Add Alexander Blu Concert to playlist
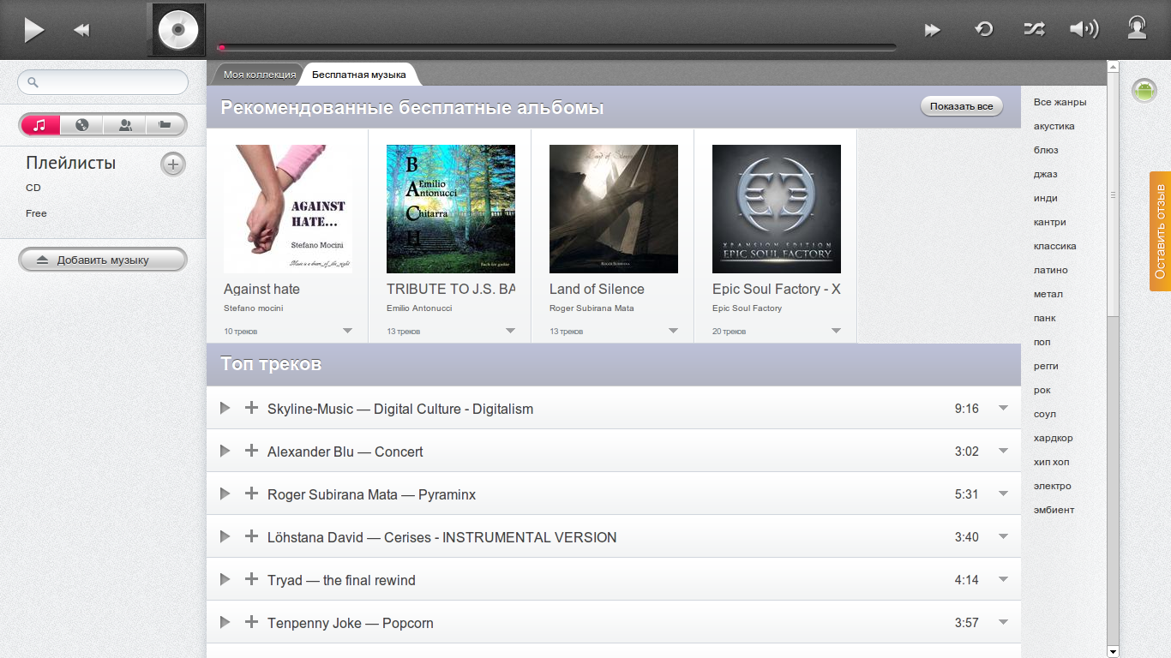Viewport: 1171px width, 658px height. click(251, 451)
